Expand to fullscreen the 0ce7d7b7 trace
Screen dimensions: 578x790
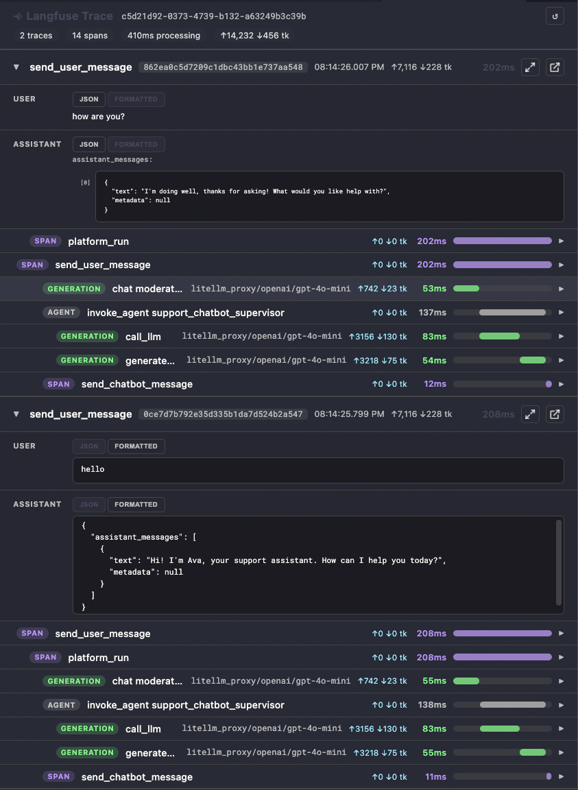tap(530, 414)
